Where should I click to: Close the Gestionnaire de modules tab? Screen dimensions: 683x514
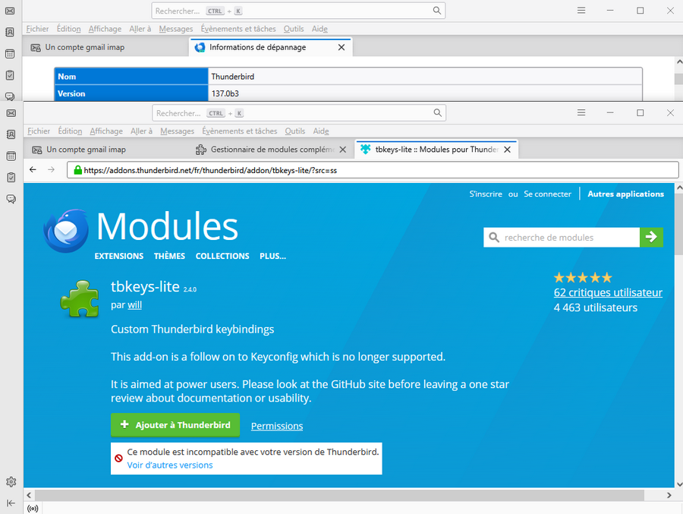point(343,150)
